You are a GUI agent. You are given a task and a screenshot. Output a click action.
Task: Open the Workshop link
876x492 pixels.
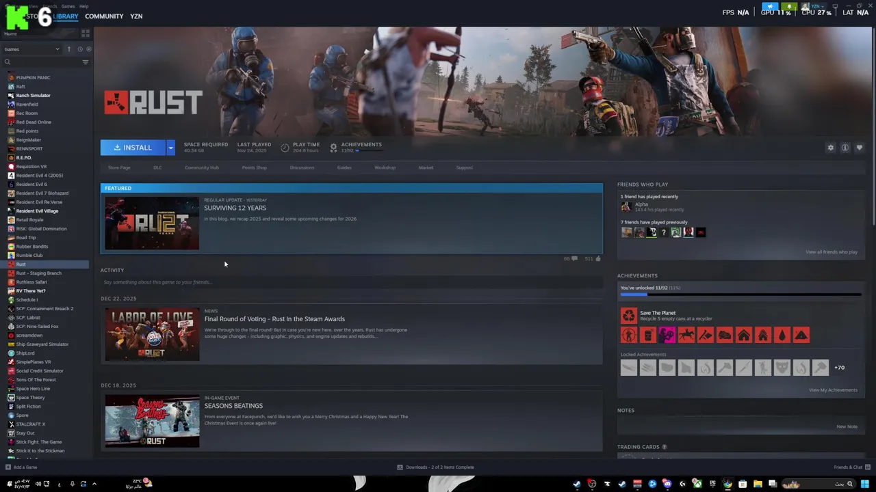385,167
